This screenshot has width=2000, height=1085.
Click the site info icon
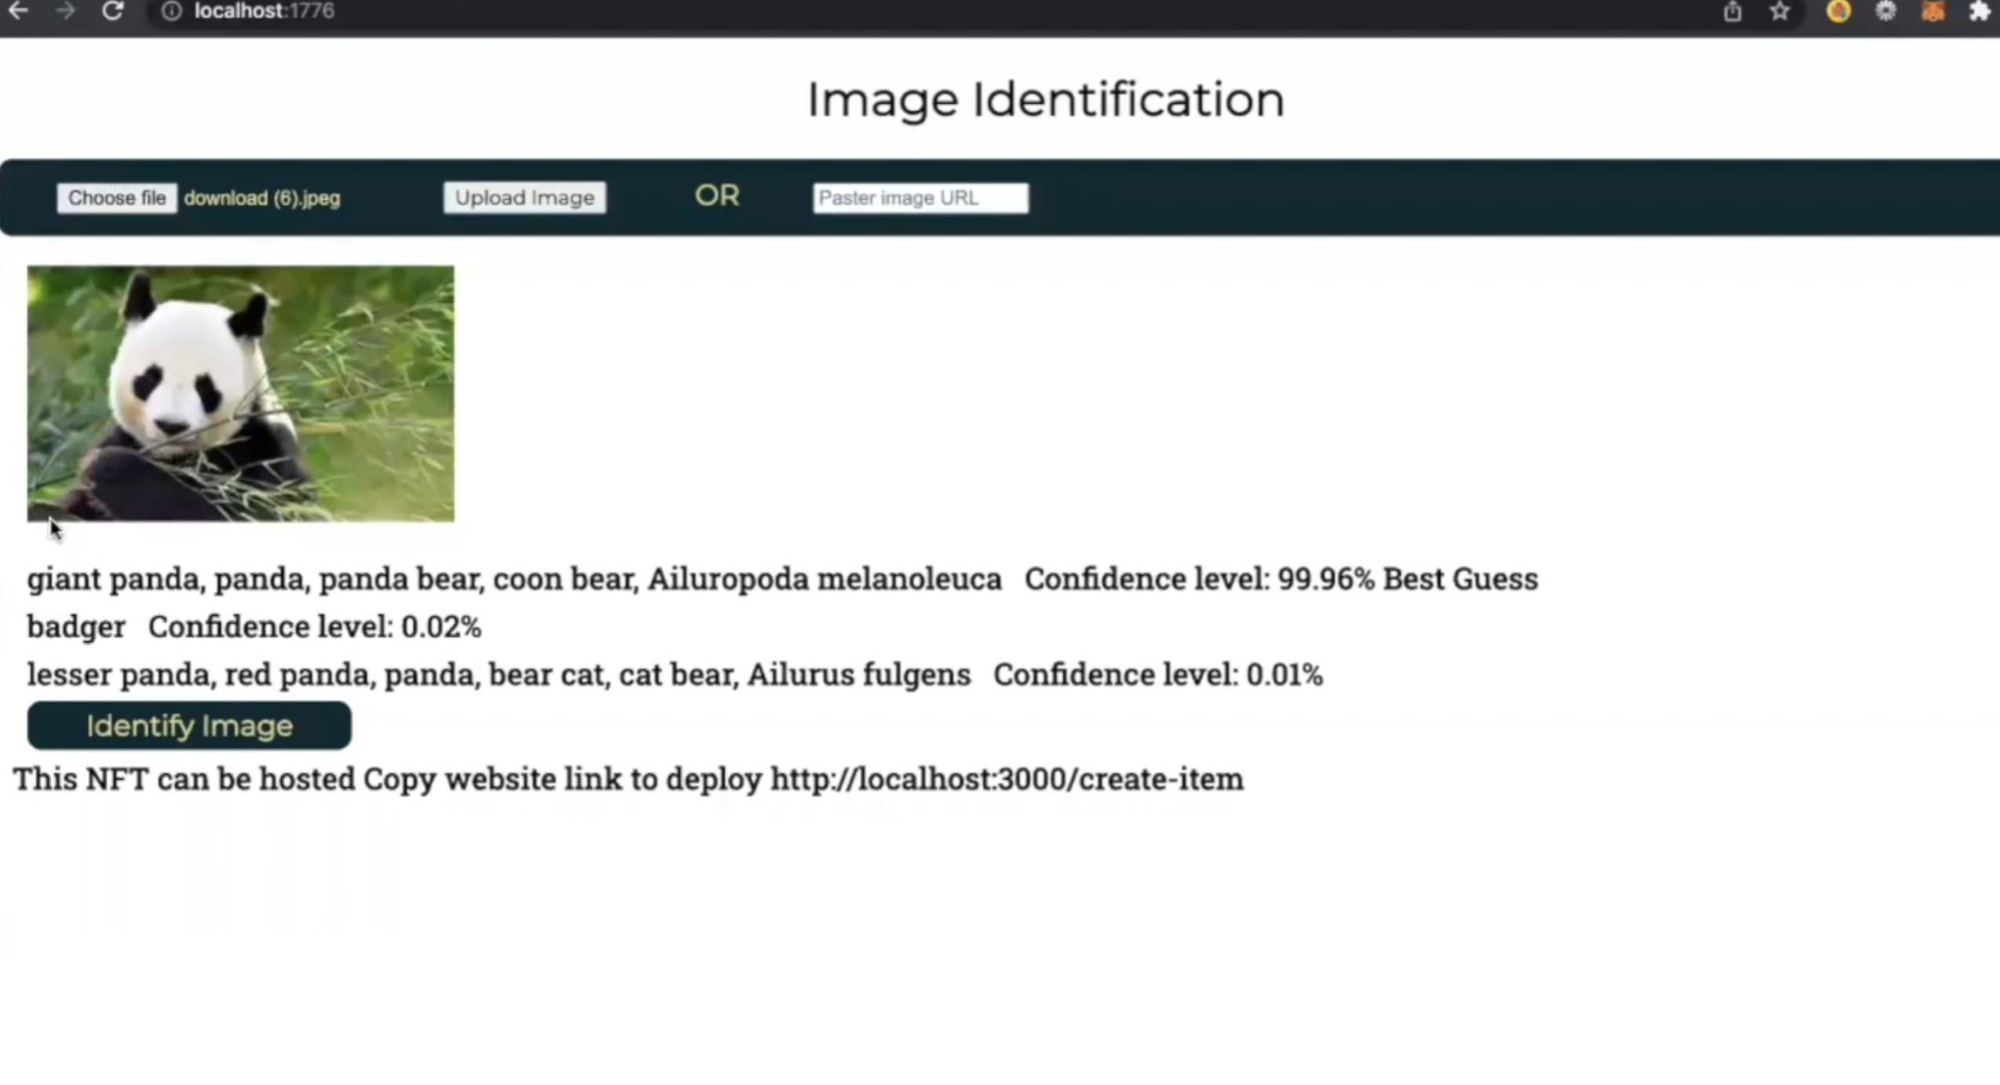171,11
